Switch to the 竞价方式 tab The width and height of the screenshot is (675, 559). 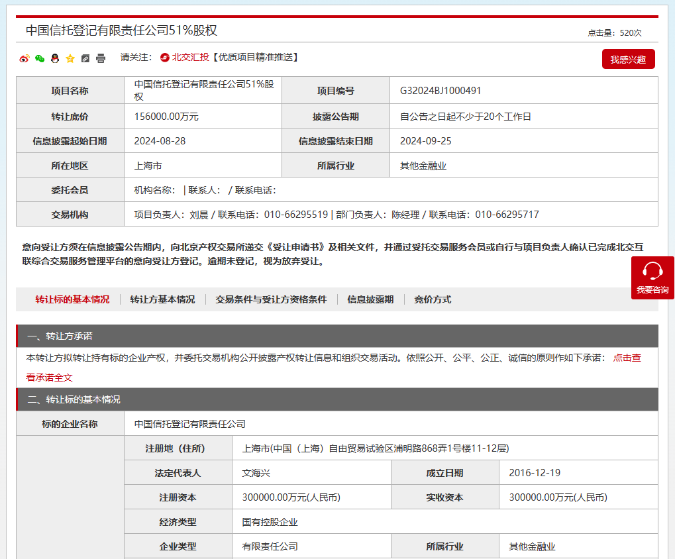[x=433, y=299]
